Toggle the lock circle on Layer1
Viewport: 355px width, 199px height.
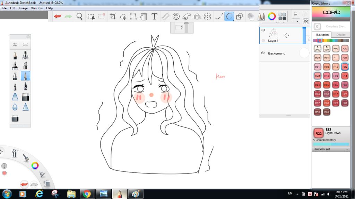[x=263, y=41]
